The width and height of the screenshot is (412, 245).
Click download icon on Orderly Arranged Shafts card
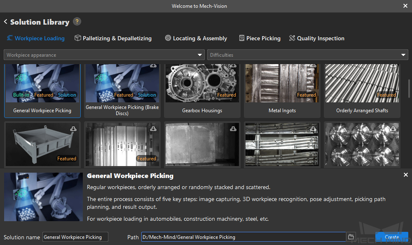393,66
